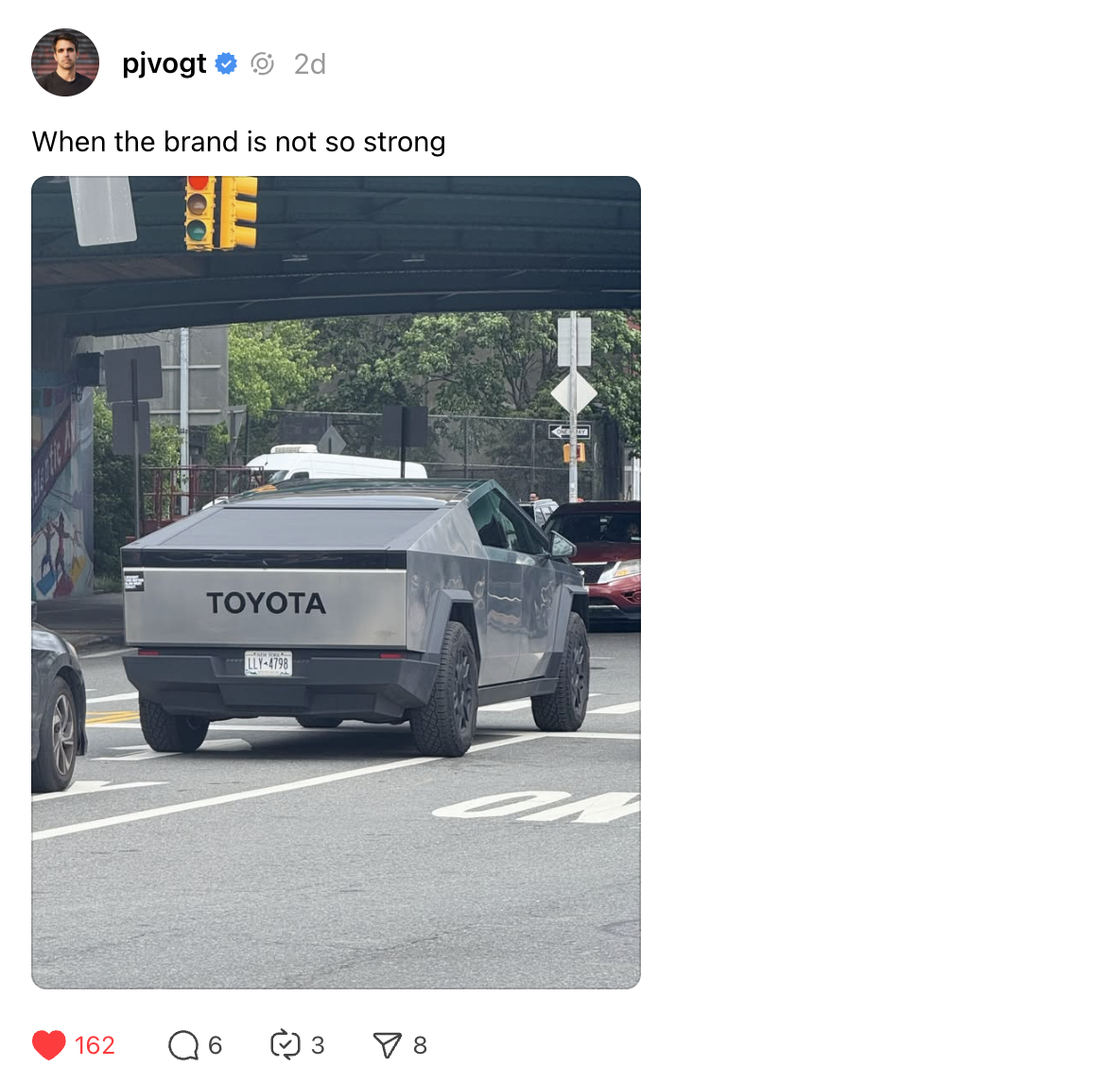Image resolution: width=1108 pixels, height=1084 pixels.
Task: Open the Cybertruck photo attachment
Action: [x=336, y=582]
